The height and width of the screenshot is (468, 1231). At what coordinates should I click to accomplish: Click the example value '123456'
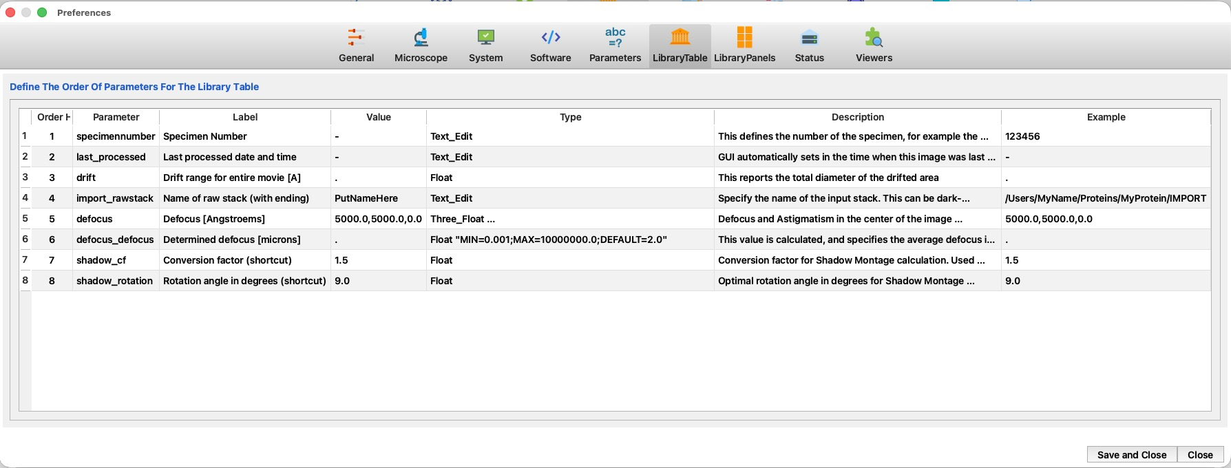tap(1106, 136)
